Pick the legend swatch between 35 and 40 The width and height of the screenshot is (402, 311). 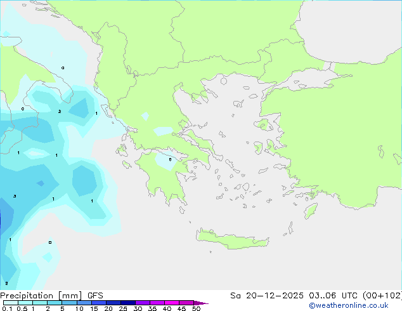pos(157,303)
